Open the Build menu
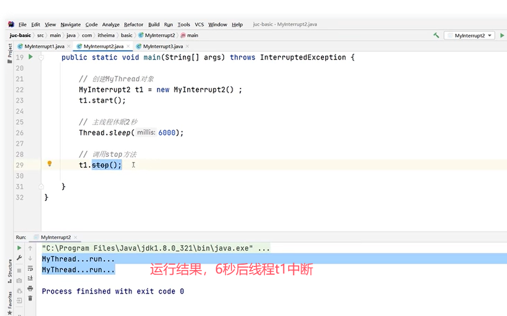This screenshot has height=316, width=507. click(154, 25)
